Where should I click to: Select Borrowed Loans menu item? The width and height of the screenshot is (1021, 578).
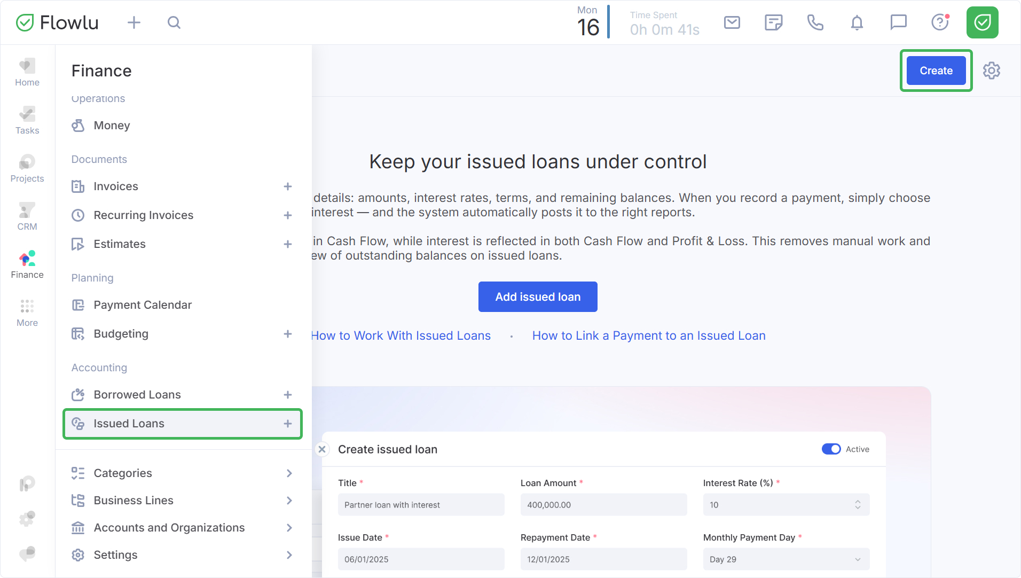tap(137, 395)
